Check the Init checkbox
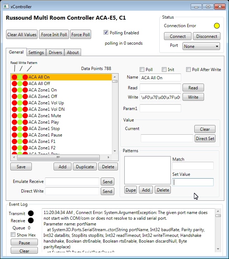 click(164, 69)
